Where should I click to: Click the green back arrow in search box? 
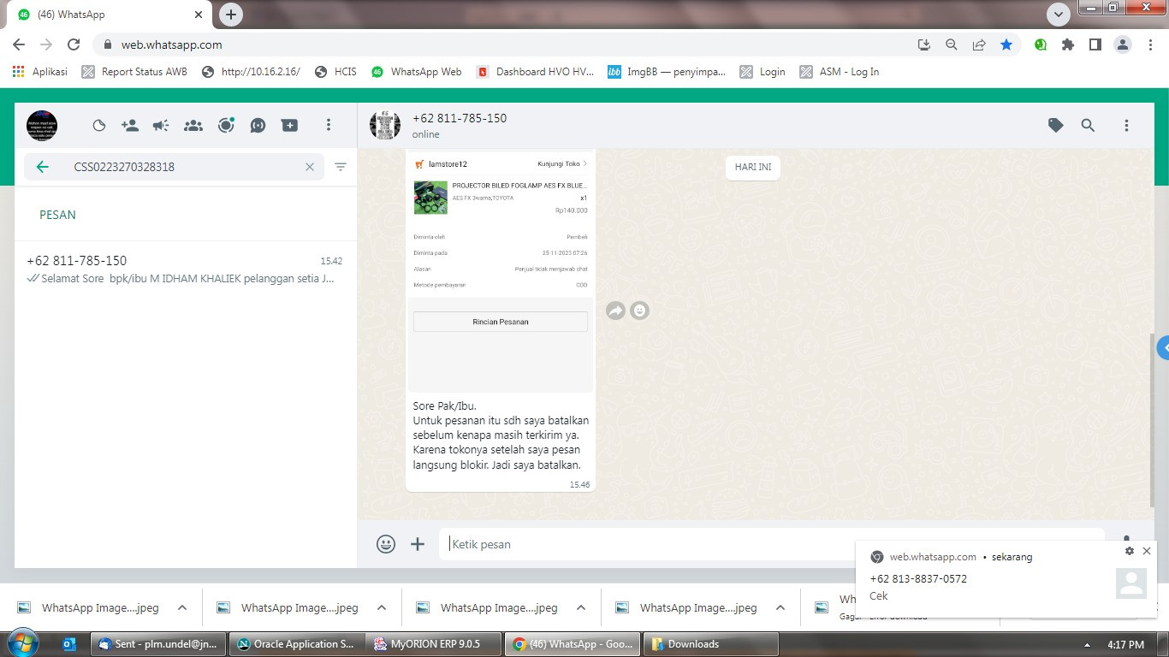point(43,167)
